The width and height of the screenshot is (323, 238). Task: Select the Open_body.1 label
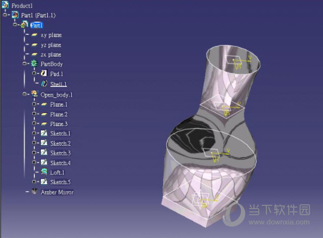click(57, 95)
